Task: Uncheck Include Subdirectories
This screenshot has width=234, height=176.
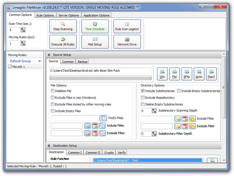Action: 143,91
